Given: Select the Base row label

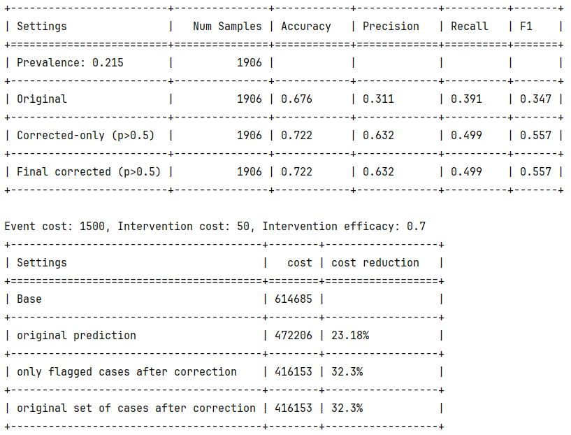Looking at the screenshot, I should click(x=29, y=299).
